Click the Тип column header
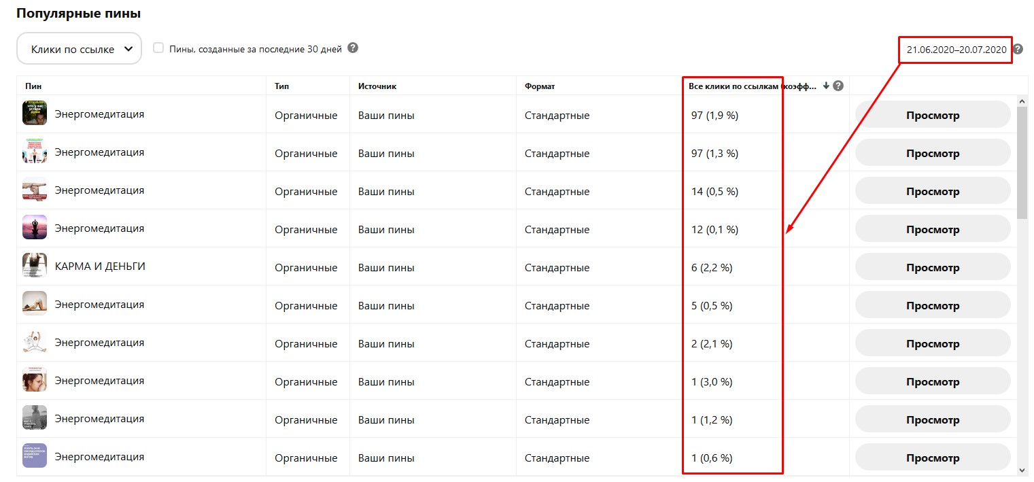Screen dimensions: 1034x482 tap(281, 86)
